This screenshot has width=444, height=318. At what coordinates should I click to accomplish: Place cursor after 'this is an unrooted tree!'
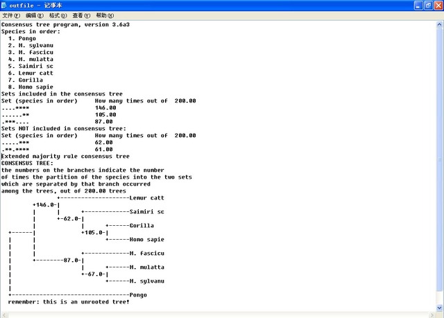point(130,302)
